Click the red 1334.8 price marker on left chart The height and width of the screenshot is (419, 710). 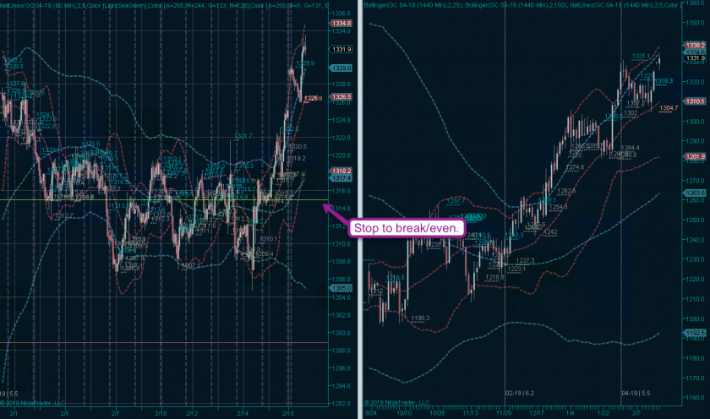click(341, 23)
